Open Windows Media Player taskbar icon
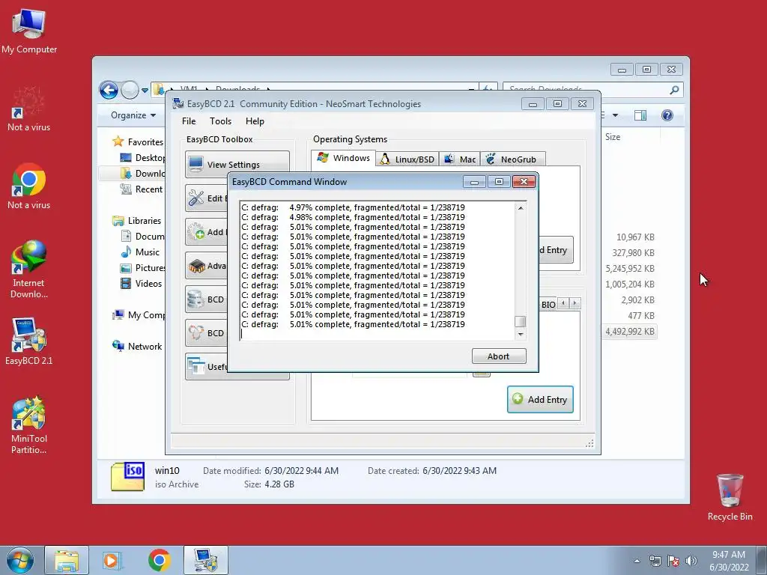 (x=112, y=560)
